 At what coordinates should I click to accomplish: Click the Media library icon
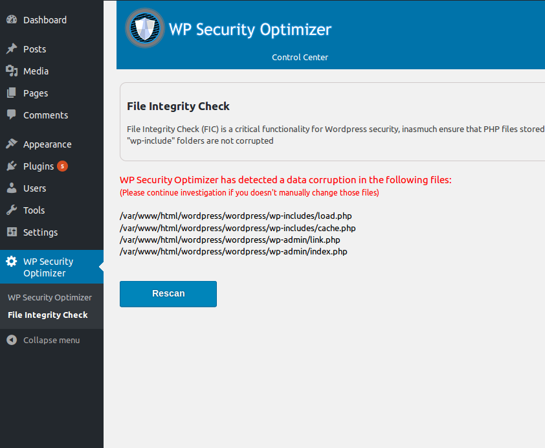tap(12, 71)
